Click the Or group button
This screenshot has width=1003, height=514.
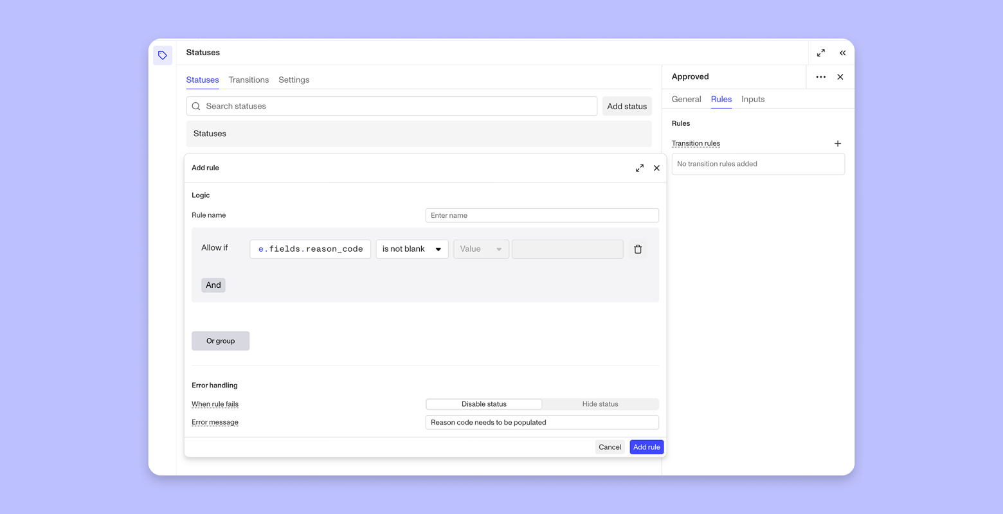coord(221,341)
